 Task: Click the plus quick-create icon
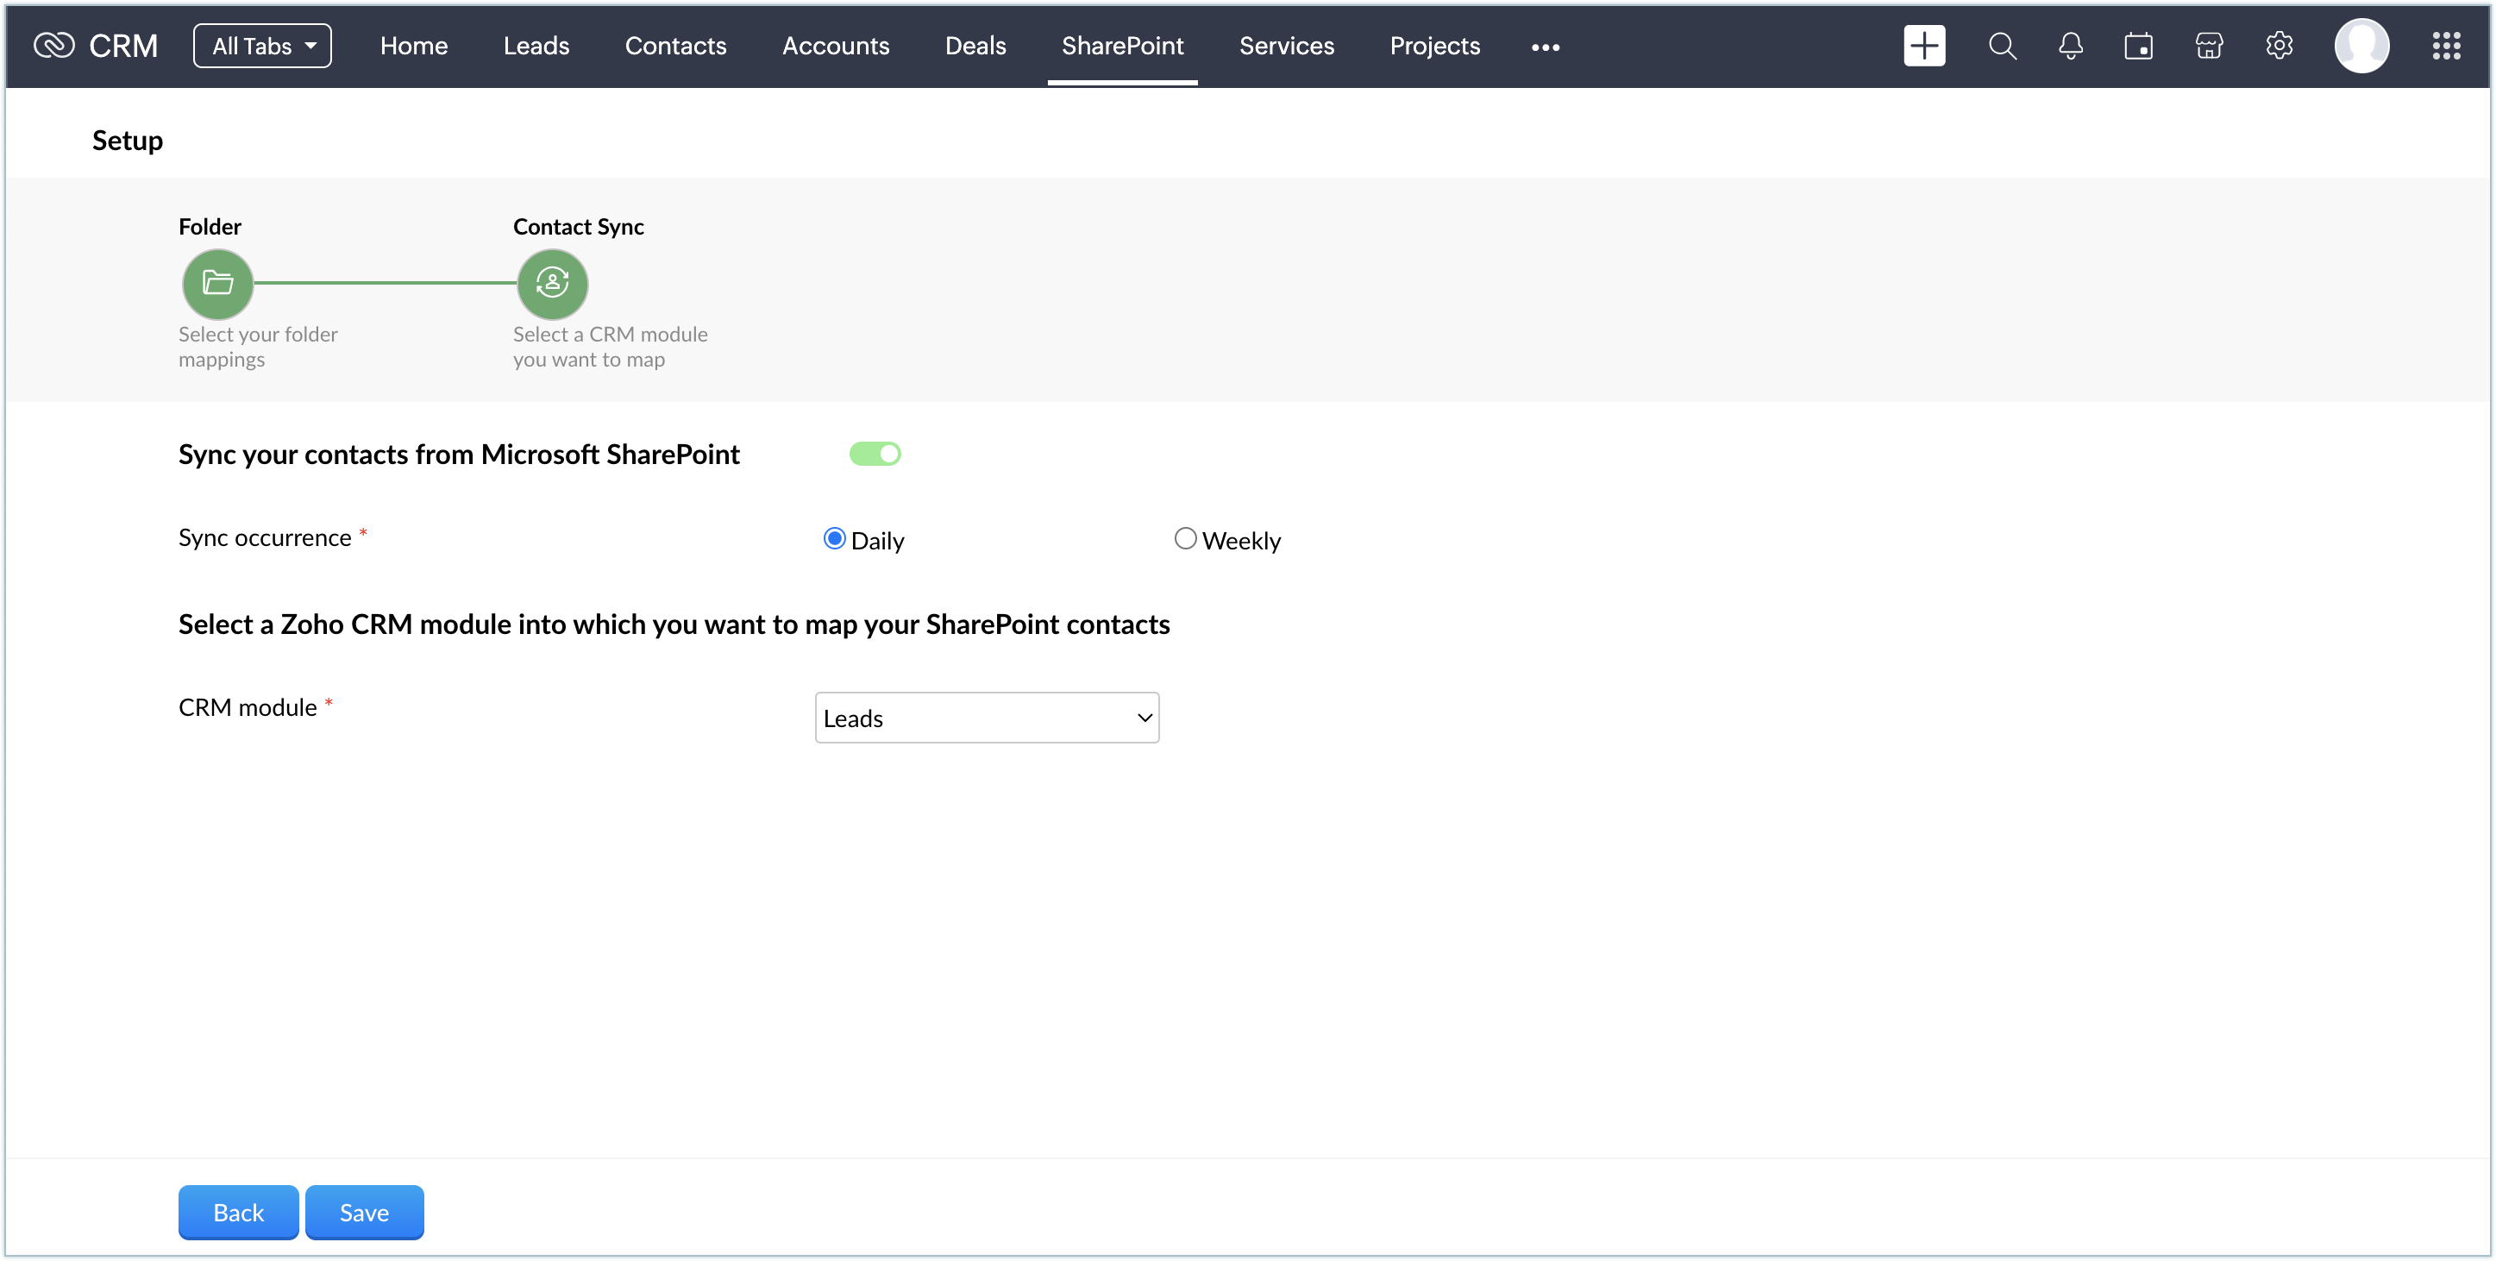tap(1923, 46)
